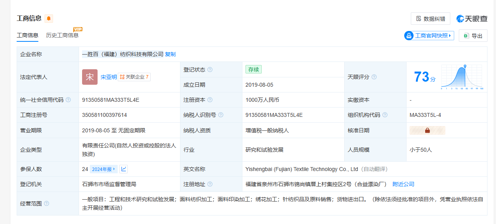Open the 数据纠错 data correction button
Screen dimensions: 496x224
point(431,19)
